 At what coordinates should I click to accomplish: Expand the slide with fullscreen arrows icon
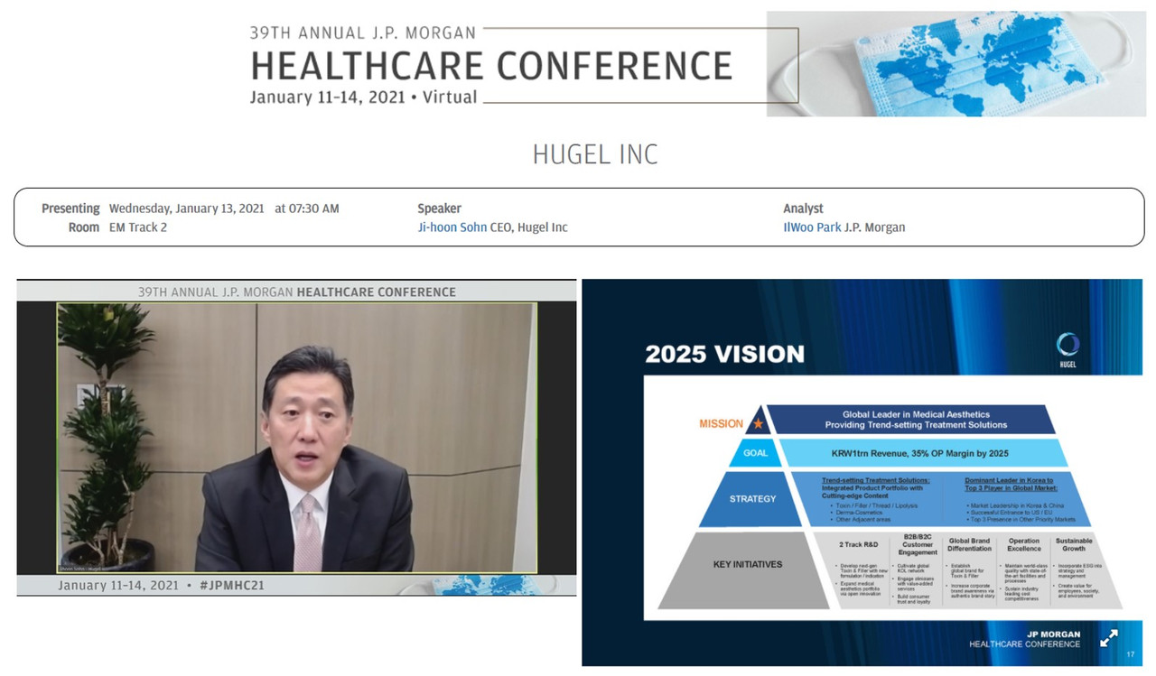pos(1109,638)
